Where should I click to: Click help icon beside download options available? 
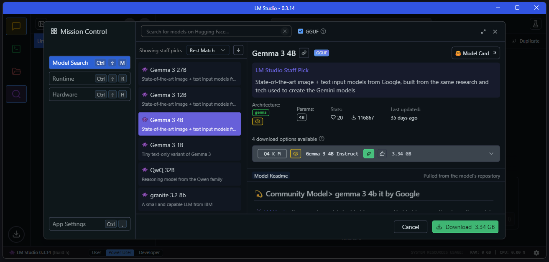[322, 139]
